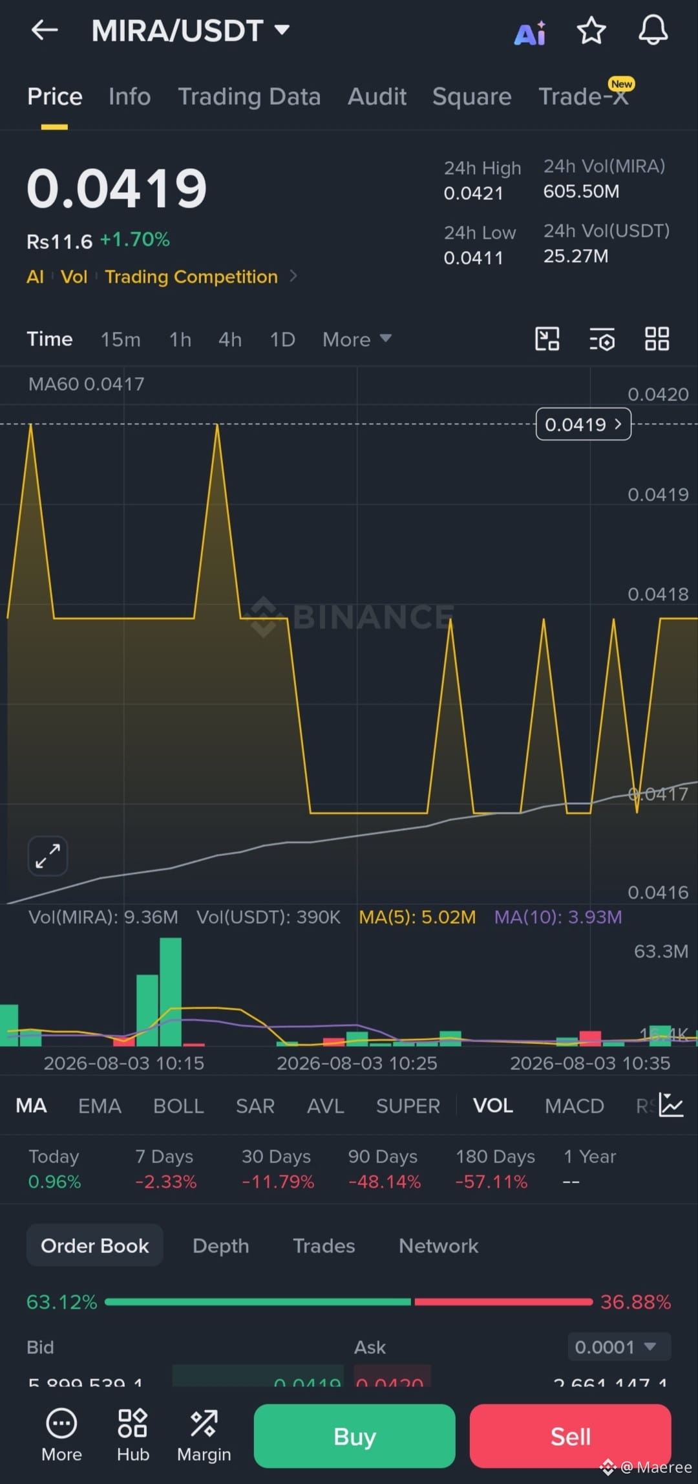Image resolution: width=698 pixels, height=1484 pixels.
Task: Tap the green bid ratio bar
Action: click(x=258, y=1302)
